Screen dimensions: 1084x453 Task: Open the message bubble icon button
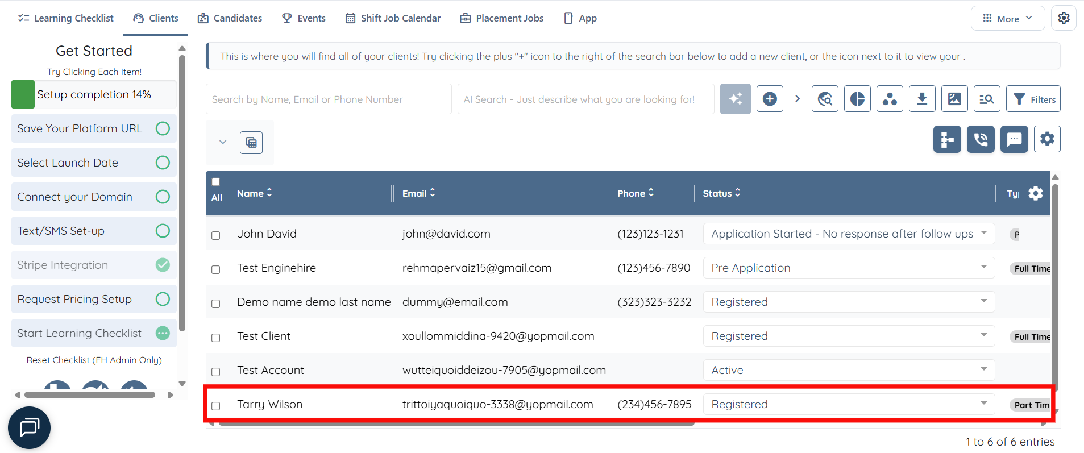pyautogui.click(x=1014, y=139)
